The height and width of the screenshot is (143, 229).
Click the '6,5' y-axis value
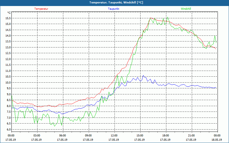pos(9,124)
